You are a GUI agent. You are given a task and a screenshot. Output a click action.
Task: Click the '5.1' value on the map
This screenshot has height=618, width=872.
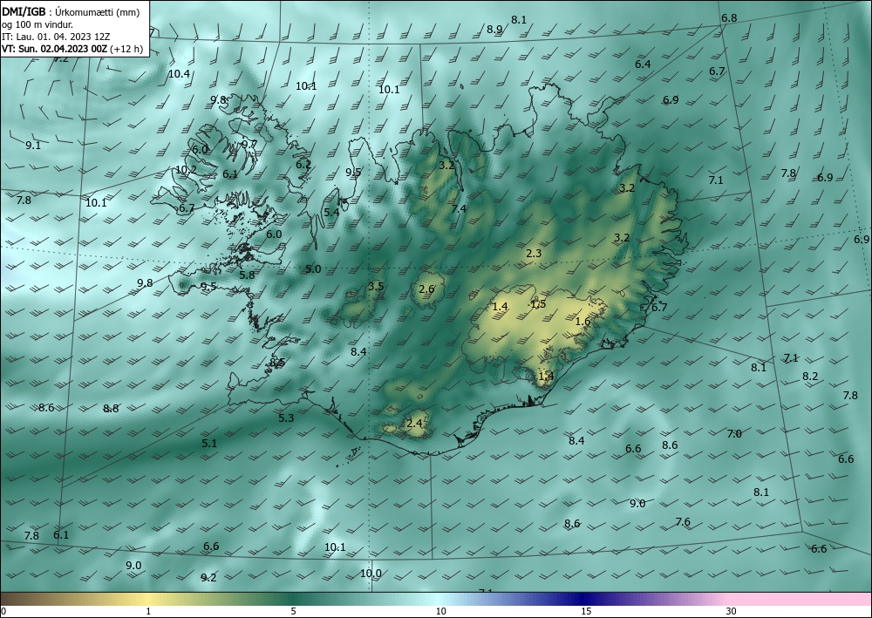[209, 444]
